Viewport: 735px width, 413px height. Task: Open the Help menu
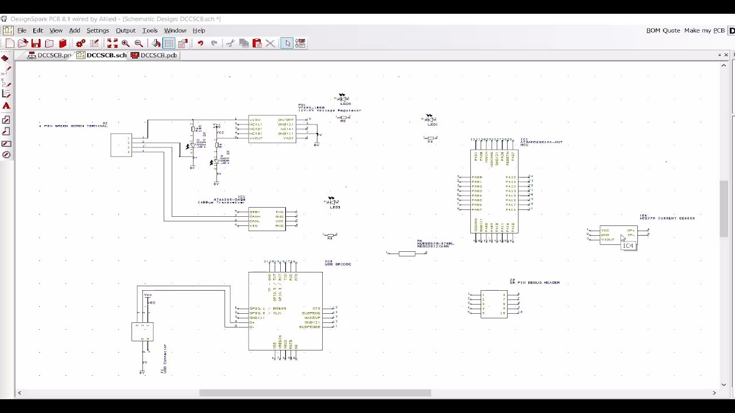click(x=199, y=30)
